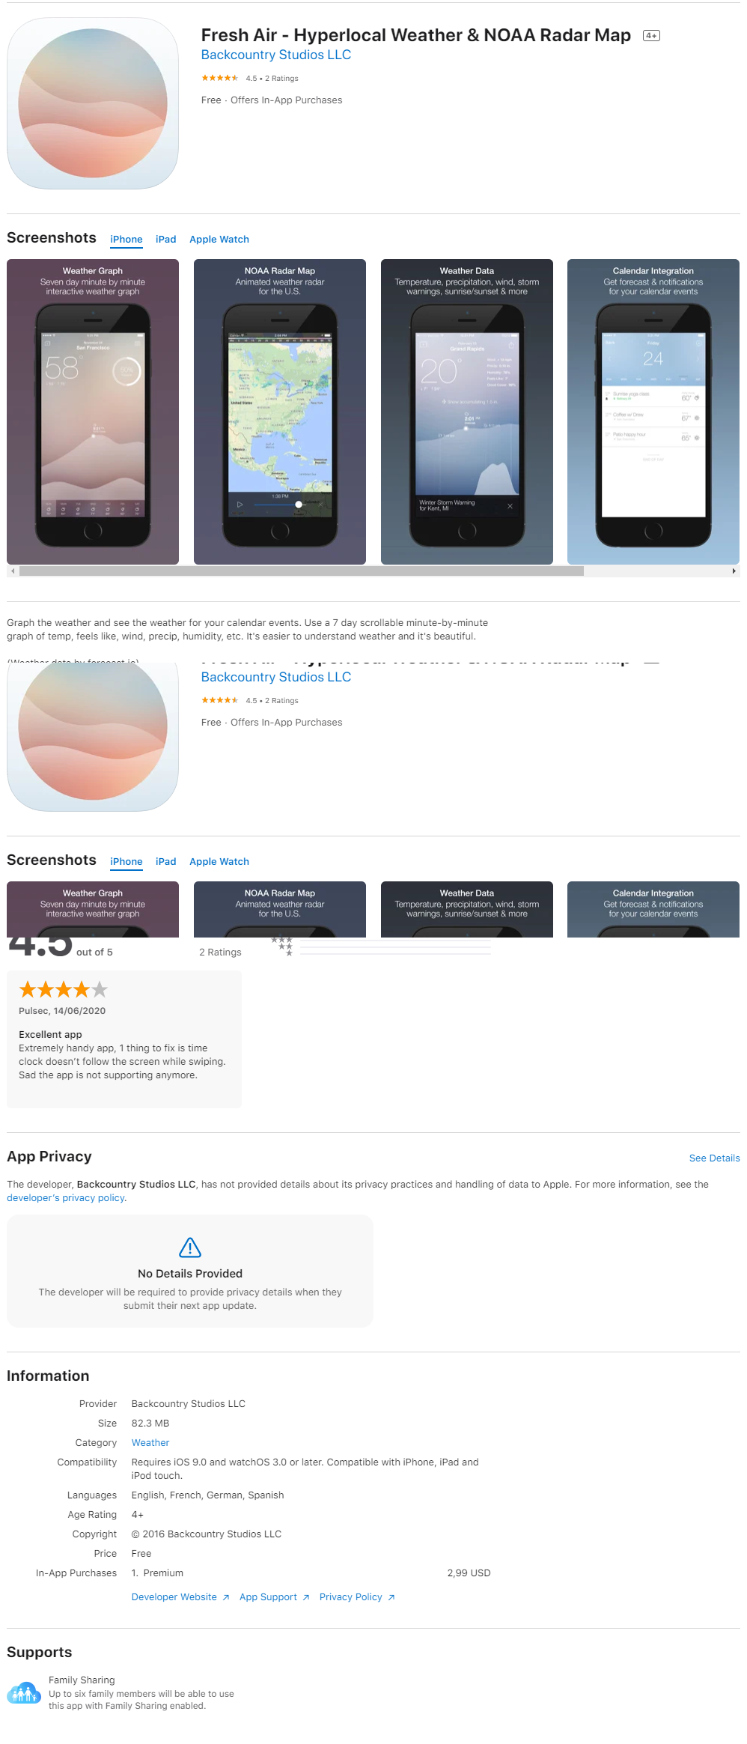747x1744 pixels.
Task: Click the Family Sharing icon
Action: coord(24,1692)
